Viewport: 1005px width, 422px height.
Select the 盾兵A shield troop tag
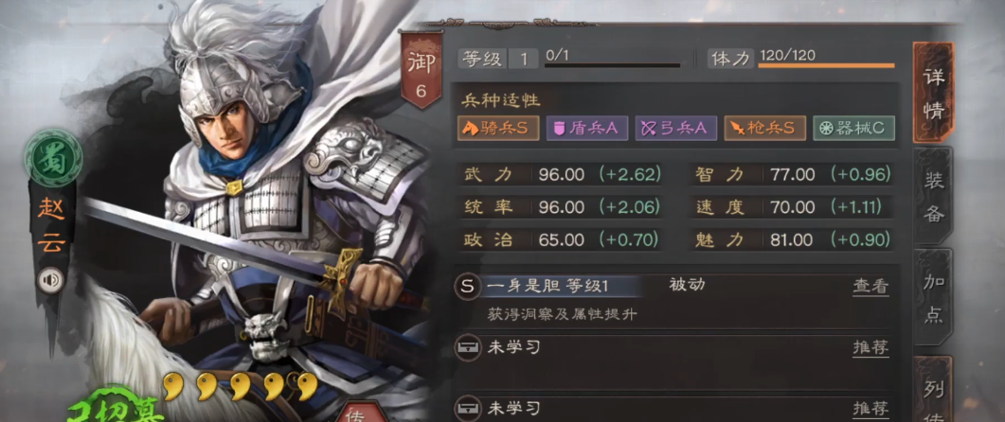coord(585,128)
